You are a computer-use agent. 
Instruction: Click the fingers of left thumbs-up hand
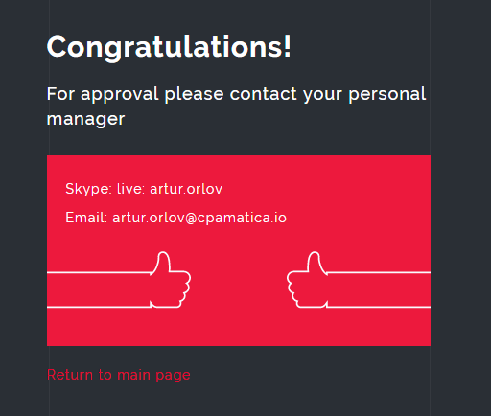point(184,289)
